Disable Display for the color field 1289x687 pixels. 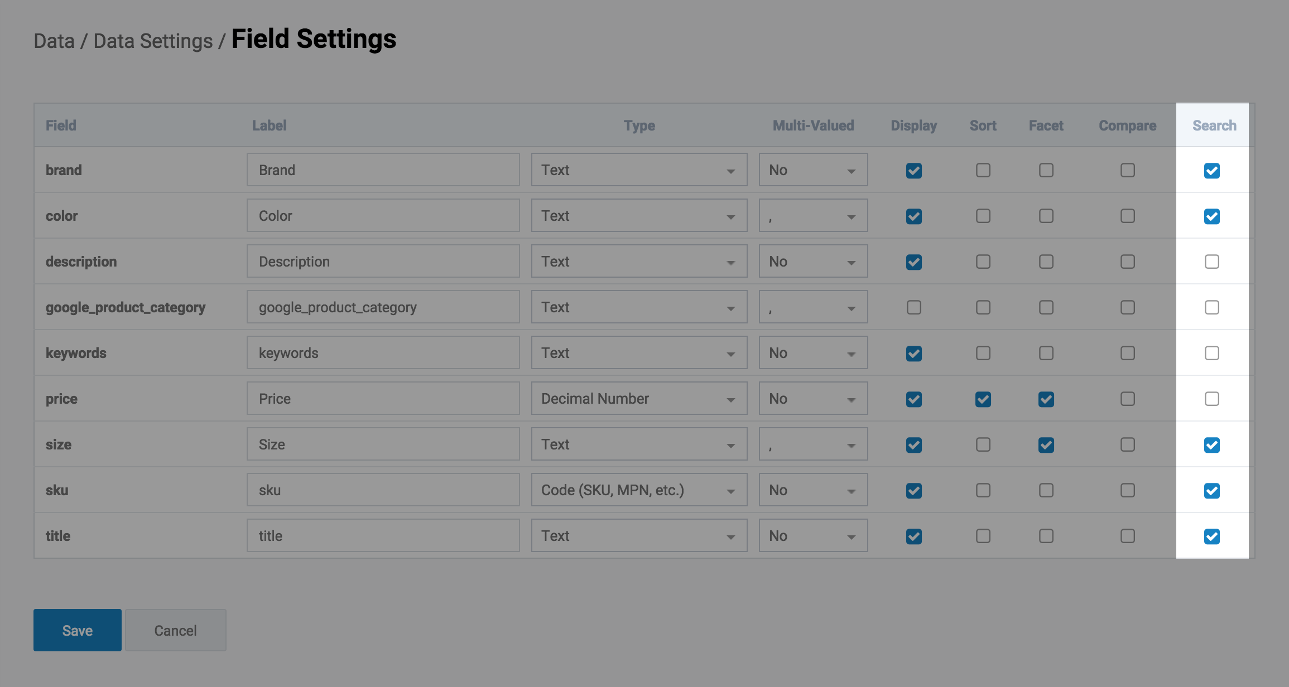pyautogui.click(x=913, y=216)
